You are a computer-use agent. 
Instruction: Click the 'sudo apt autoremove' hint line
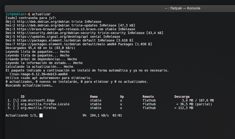click(49, 78)
